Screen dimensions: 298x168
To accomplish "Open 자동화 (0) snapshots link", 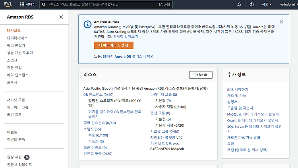I will pyautogui.click(x=96, y=141).
